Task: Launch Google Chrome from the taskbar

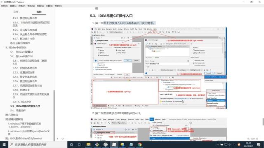Action: click(x=139, y=144)
